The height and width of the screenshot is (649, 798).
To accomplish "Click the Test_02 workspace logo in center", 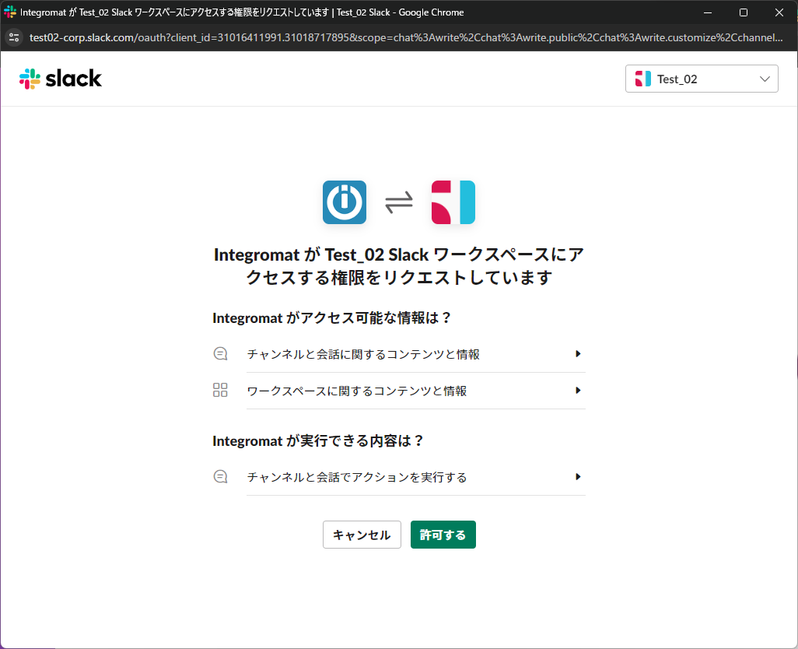I will [x=453, y=202].
